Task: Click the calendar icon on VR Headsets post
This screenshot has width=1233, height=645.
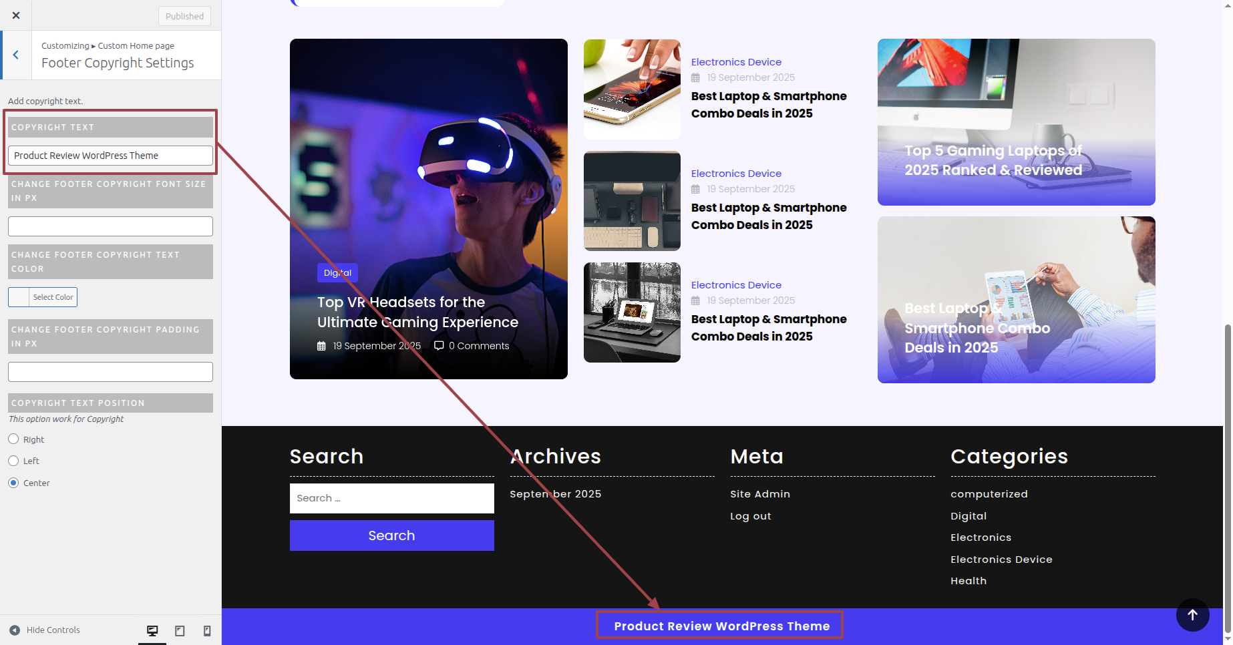Action: (321, 346)
